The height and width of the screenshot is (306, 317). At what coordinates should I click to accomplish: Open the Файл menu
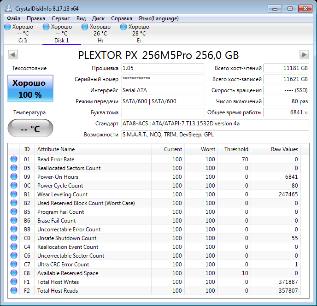point(13,18)
